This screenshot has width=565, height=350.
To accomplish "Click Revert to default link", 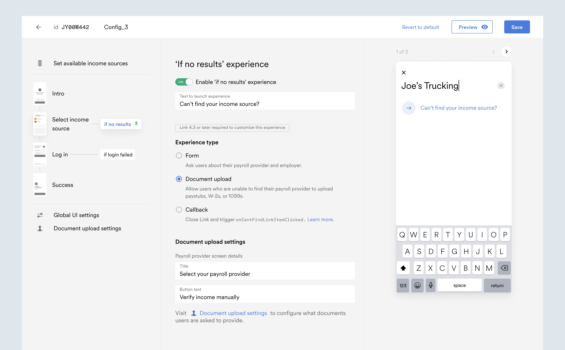I will 421,27.
